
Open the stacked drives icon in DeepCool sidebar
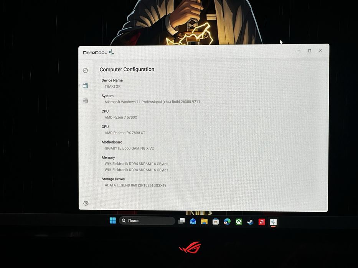86,101
